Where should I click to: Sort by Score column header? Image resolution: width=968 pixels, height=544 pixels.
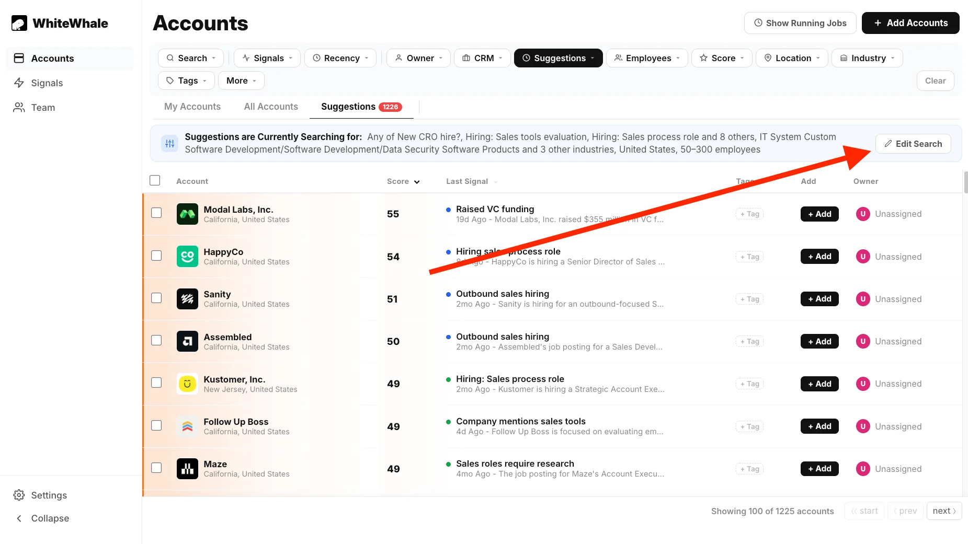(403, 181)
